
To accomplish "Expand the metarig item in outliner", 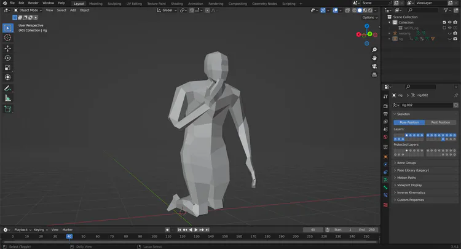I will coord(389,34).
